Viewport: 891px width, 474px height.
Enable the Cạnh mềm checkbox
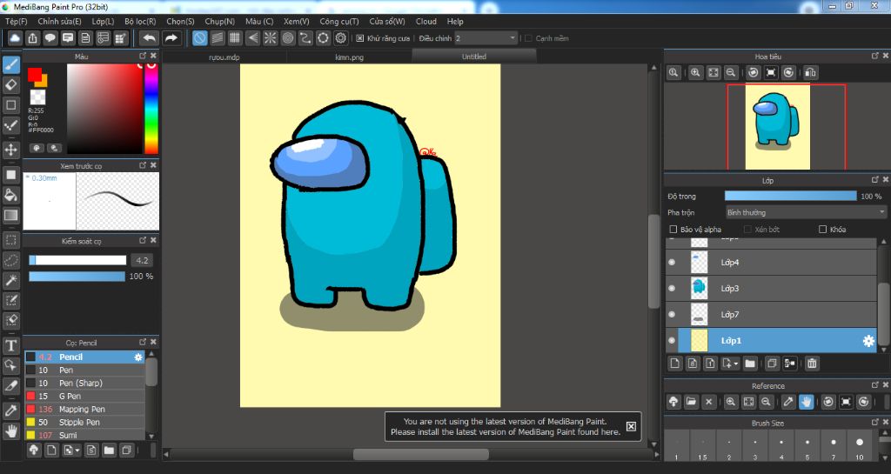pos(528,38)
